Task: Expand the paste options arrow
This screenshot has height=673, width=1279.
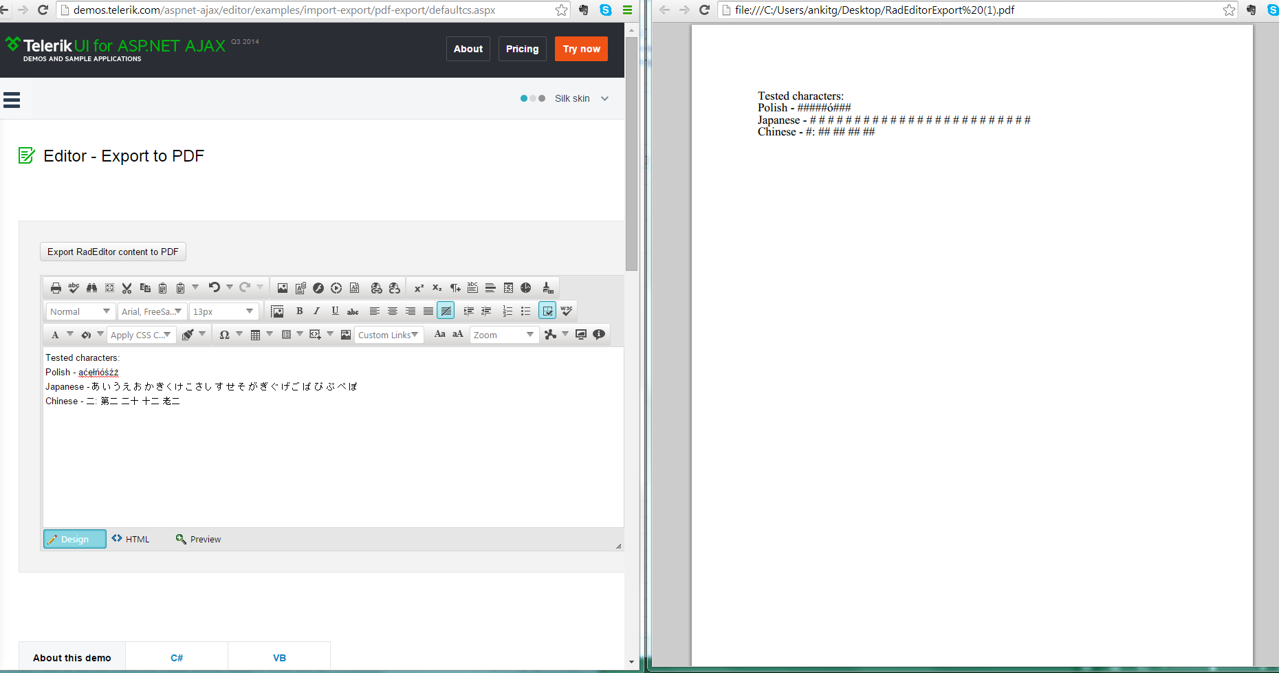Action: [195, 287]
